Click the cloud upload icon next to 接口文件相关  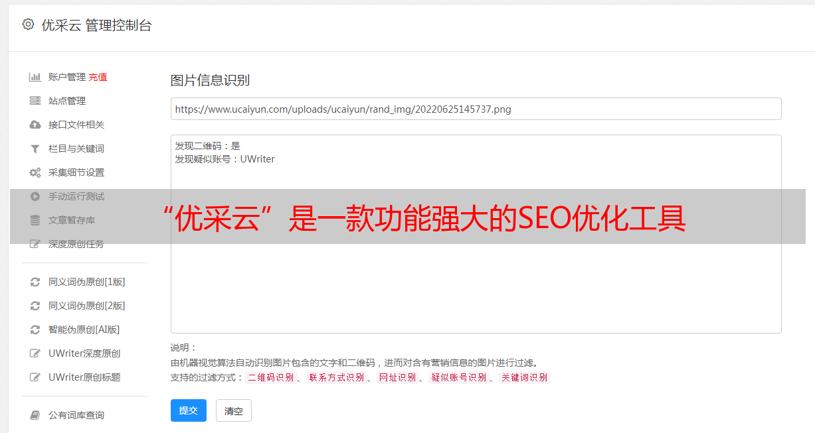click(35, 125)
